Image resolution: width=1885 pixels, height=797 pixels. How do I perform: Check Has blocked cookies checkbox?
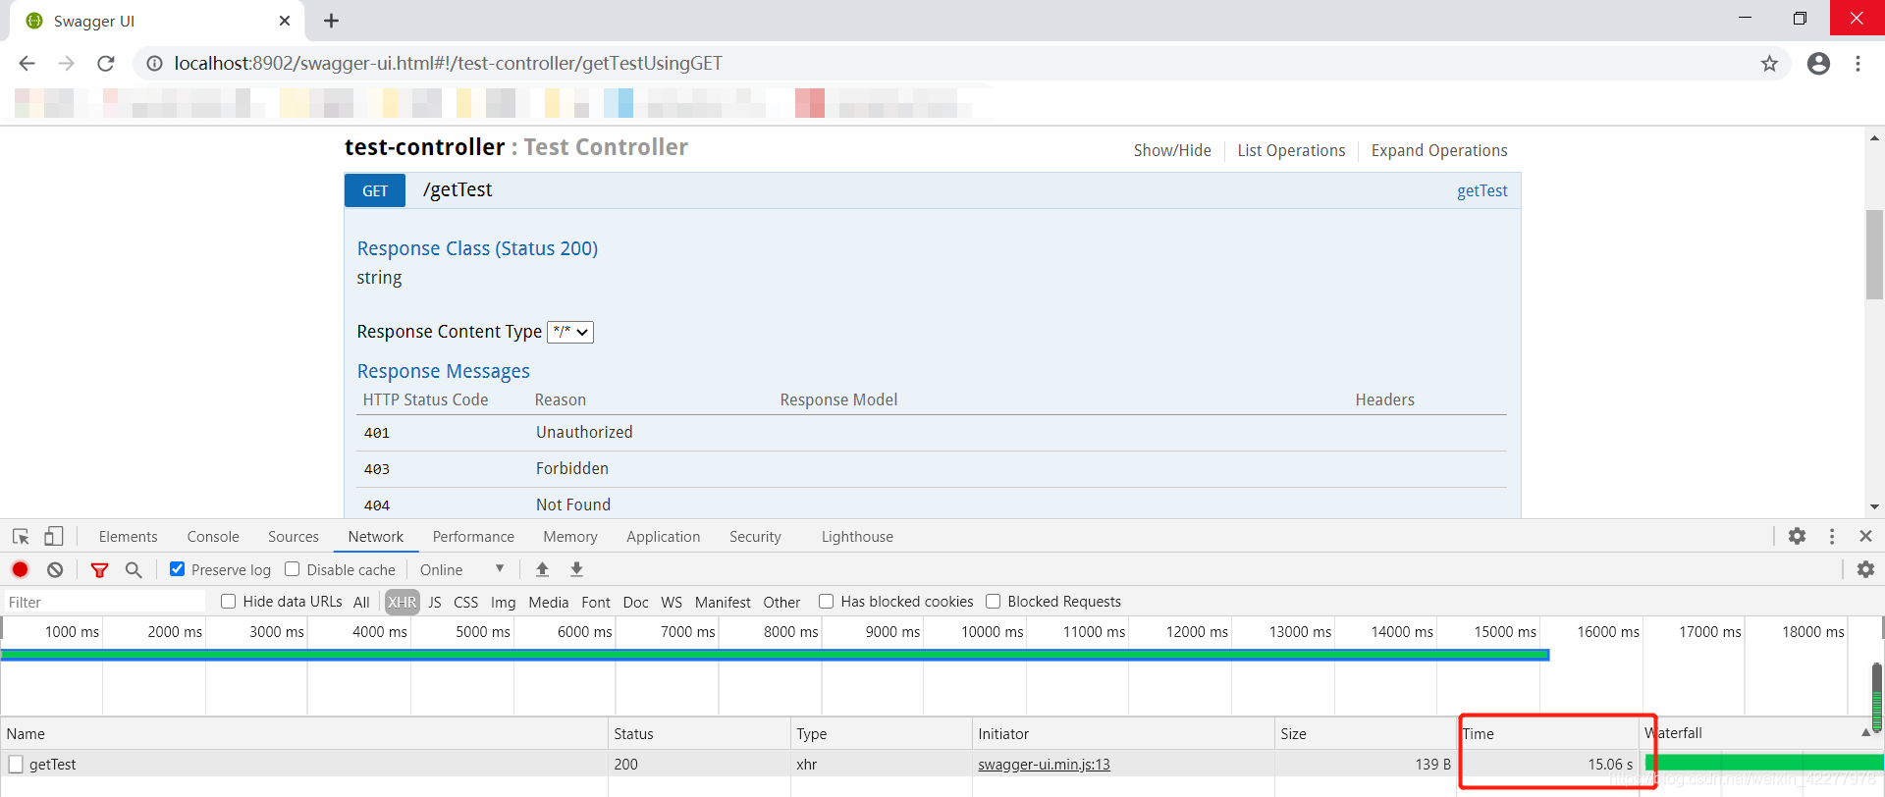[826, 602]
